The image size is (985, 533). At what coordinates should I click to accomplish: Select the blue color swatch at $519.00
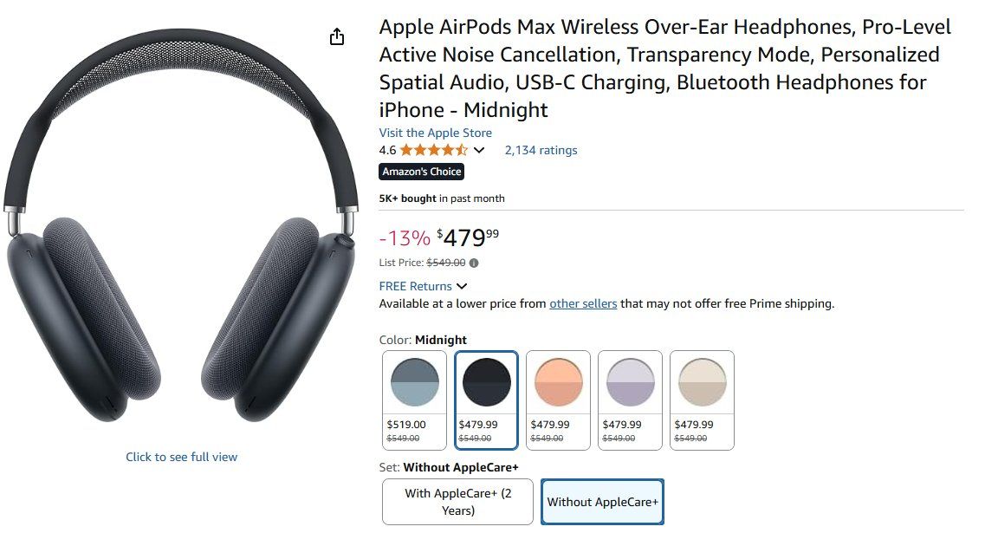[x=415, y=400]
